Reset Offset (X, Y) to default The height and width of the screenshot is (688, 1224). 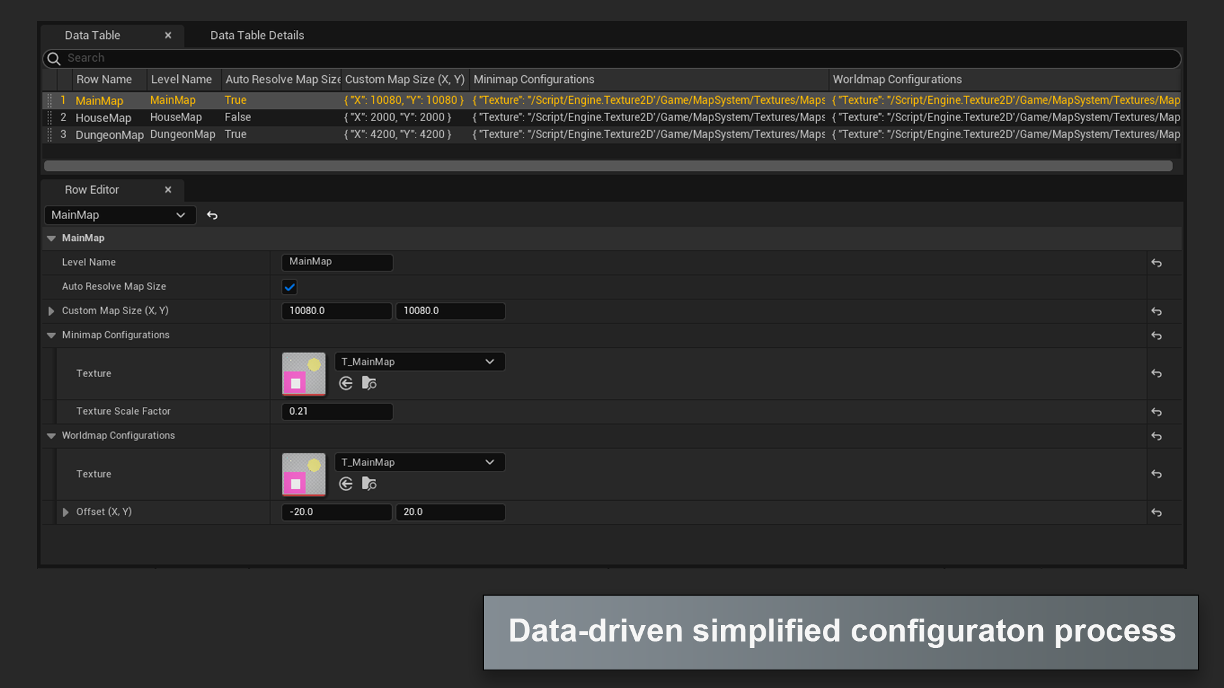pos(1156,512)
